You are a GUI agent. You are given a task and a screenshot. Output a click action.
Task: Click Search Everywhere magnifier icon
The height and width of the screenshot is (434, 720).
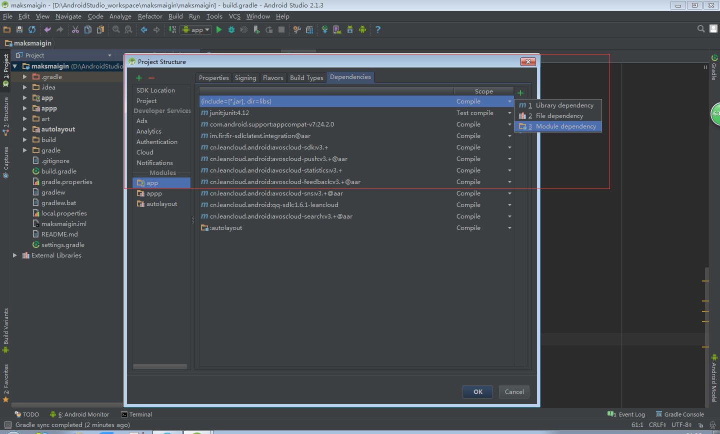pos(701,29)
